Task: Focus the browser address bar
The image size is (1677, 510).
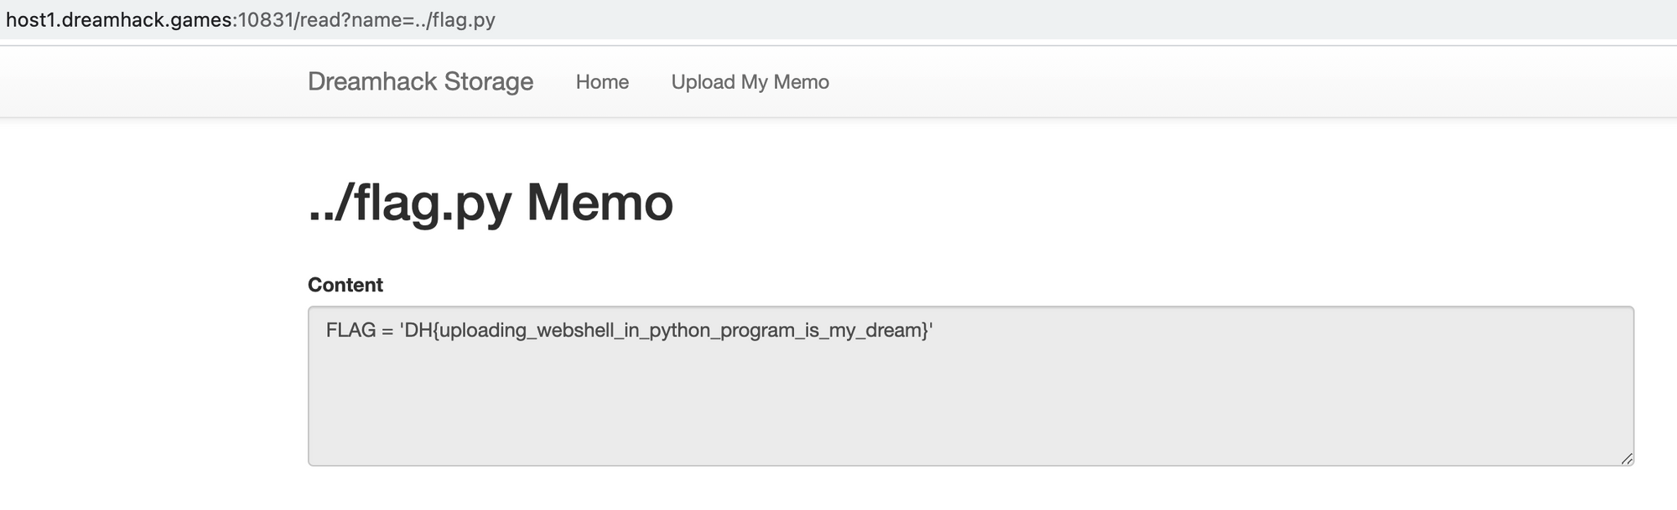Action: click(x=1006, y=19)
